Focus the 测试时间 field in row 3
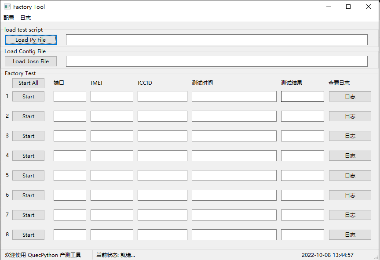This screenshot has width=380, height=260. (x=234, y=136)
